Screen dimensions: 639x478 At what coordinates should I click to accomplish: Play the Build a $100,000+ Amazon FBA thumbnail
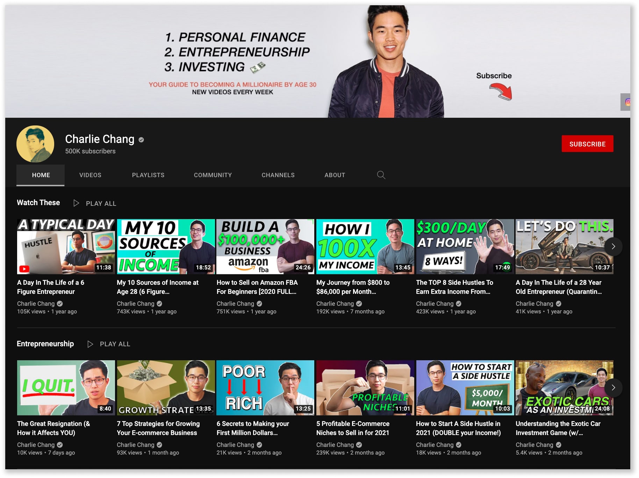tap(265, 247)
